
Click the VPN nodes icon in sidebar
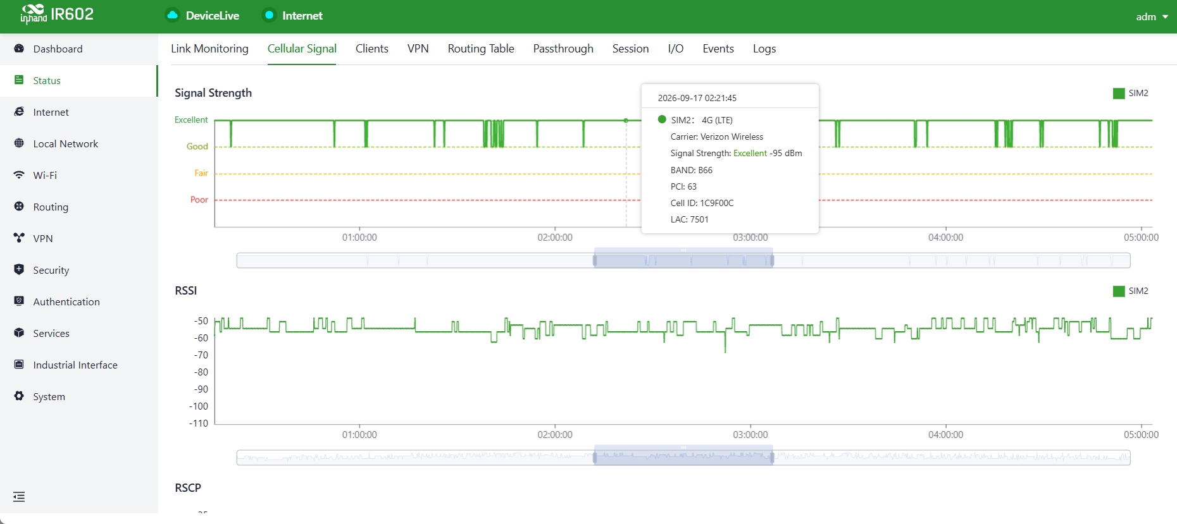[x=19, y=238]
